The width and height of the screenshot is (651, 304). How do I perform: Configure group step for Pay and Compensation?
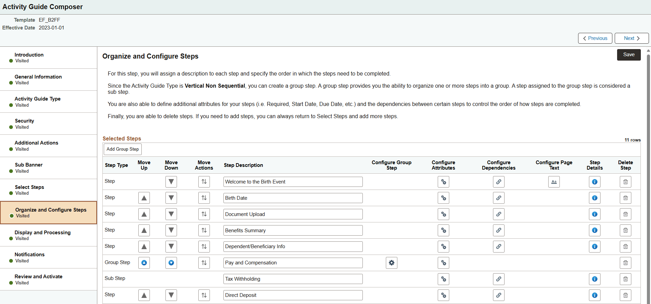point(392,263)
